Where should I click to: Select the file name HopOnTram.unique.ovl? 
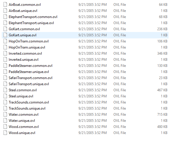click(27, 47)
